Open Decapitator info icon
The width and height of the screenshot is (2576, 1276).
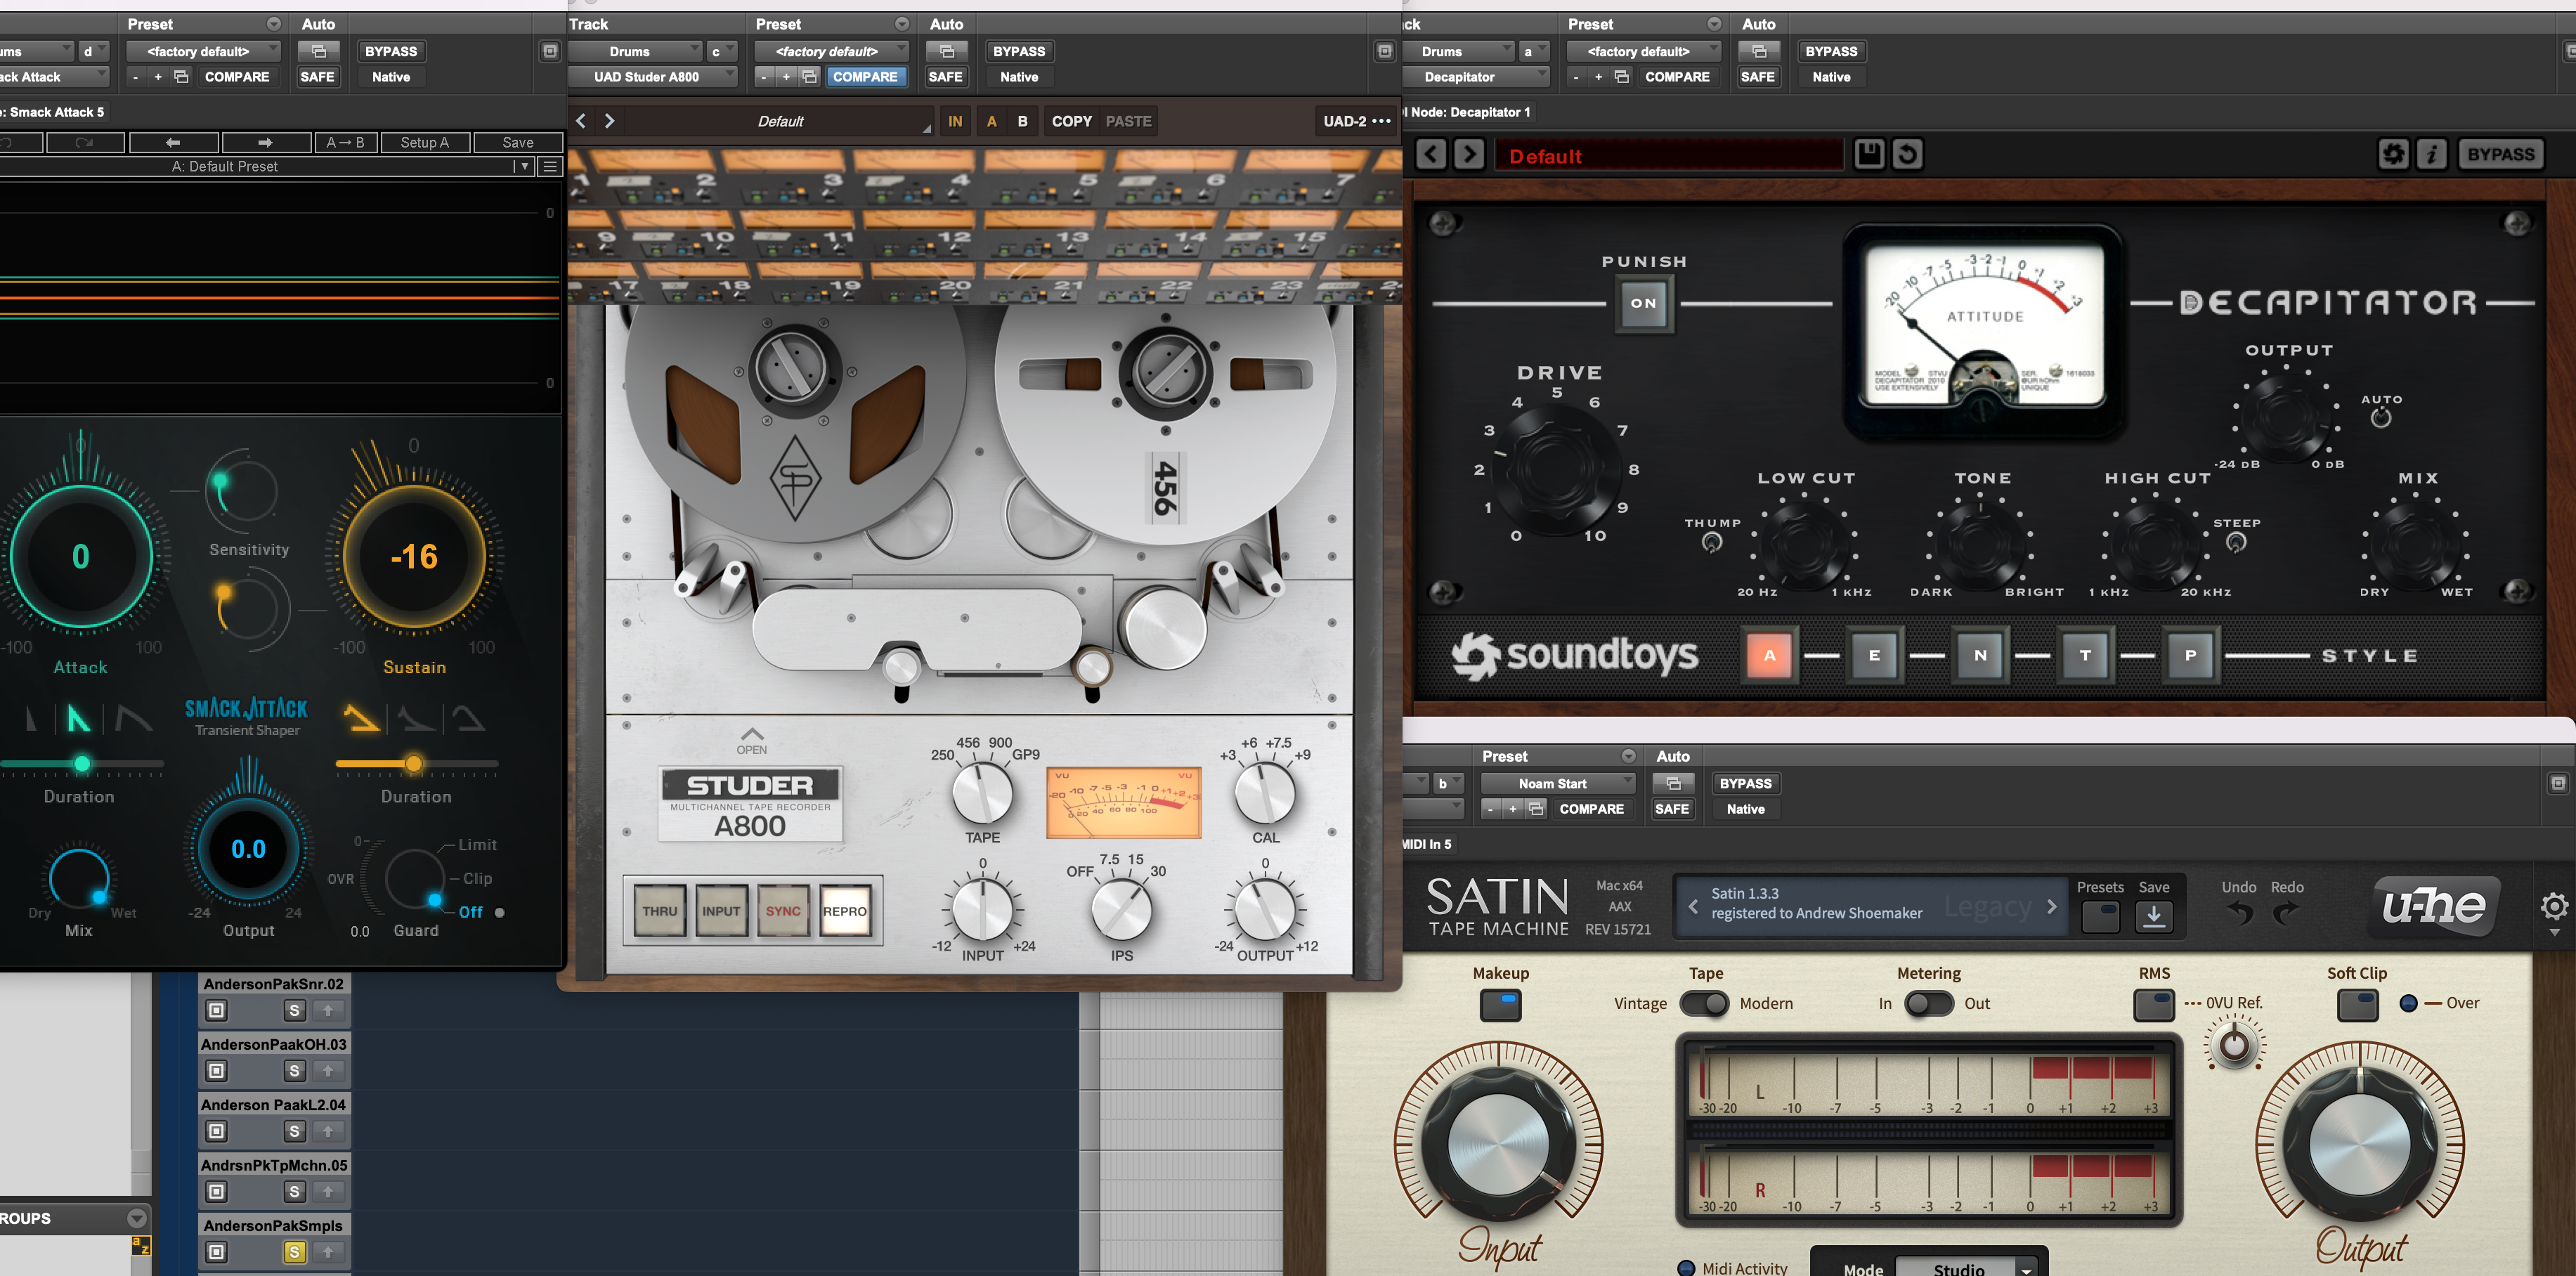click(2432, 154)
